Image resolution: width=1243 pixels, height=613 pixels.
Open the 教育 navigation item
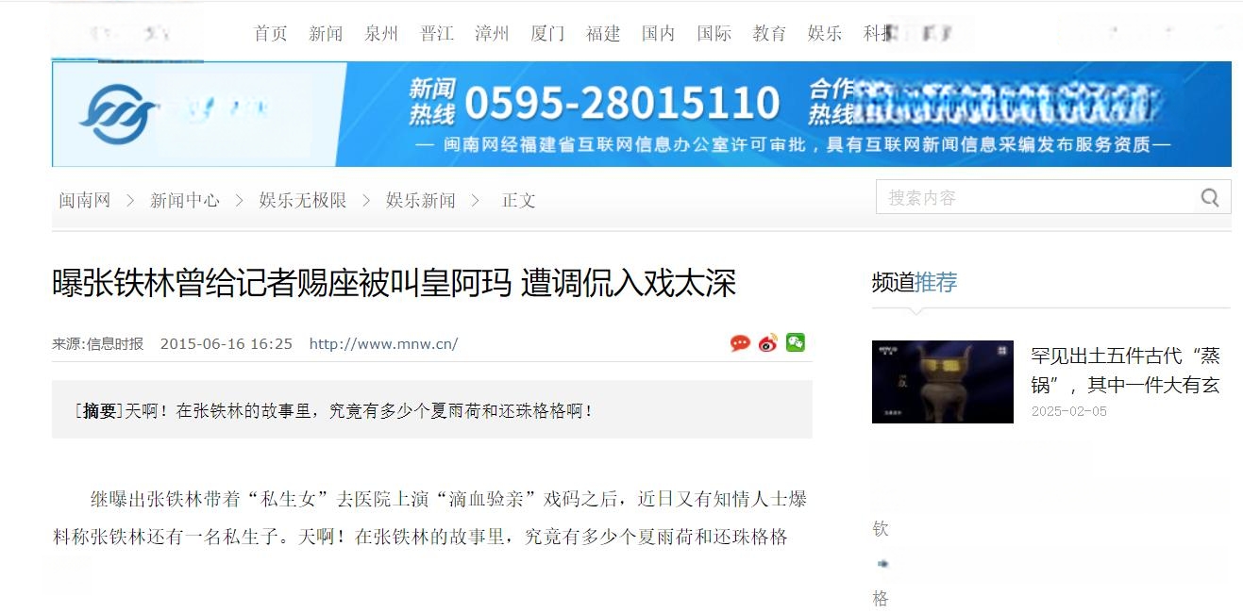(769, 33)
